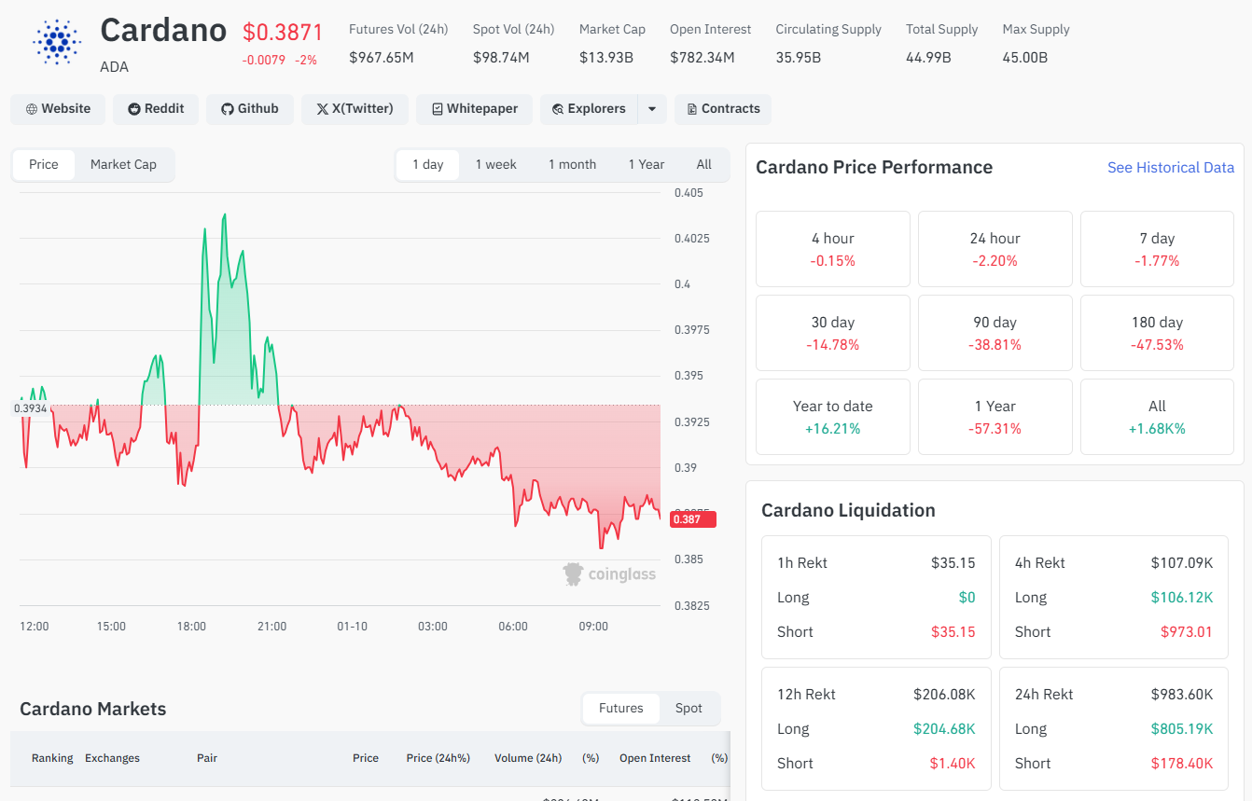
Task: Open the Reddit community button
Action: 156,109
